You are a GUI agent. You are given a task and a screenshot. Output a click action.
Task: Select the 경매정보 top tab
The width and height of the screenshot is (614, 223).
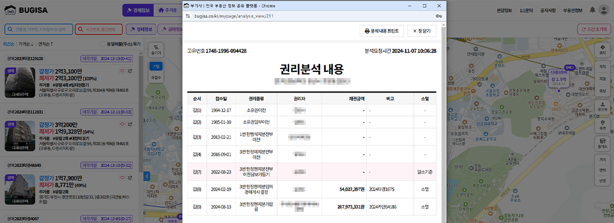137,10
